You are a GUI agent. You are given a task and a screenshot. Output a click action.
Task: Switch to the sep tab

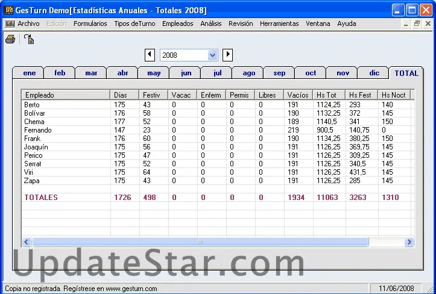click(x=279, y=73)
